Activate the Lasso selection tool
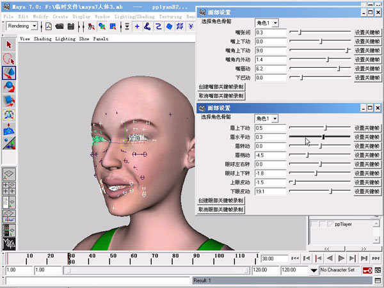This screenshot has height=288, width=384. (9, 59)
